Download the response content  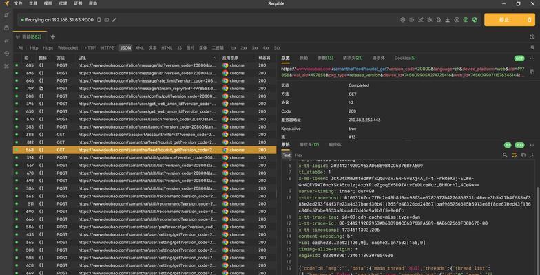(532, 155)
